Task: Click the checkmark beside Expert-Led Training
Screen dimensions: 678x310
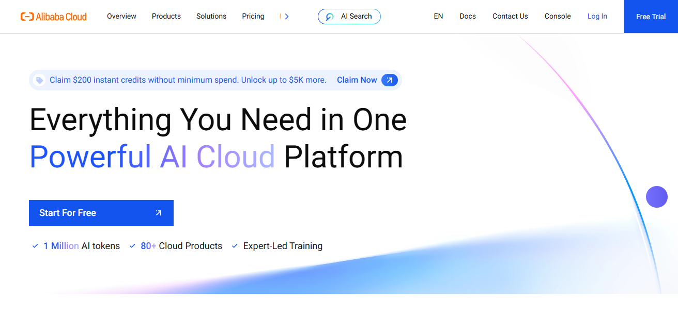Action: pos(235,246)
